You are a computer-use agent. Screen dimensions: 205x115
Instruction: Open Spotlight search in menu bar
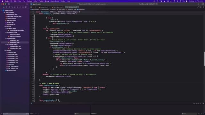pyautogui.click(x=184, y=1)
